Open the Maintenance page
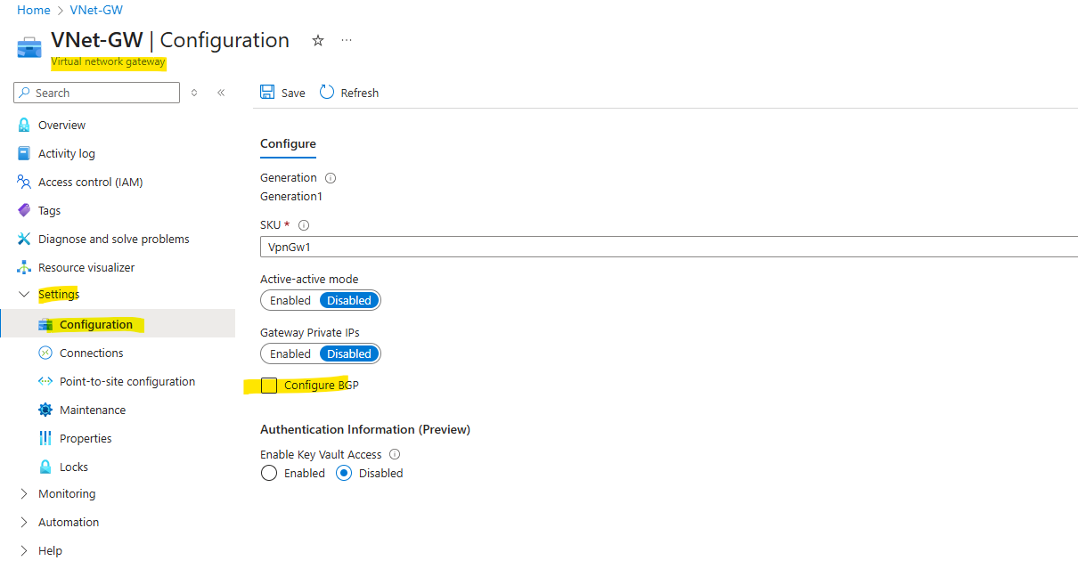Screen dimensions: 1078x577 (x=93, y=410)
